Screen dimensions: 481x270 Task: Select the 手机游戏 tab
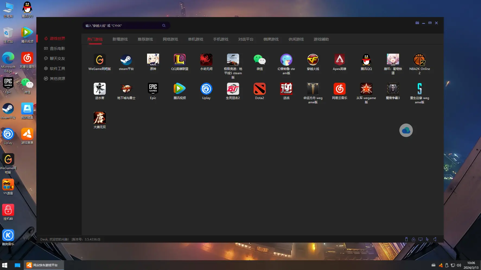[221, 39]
